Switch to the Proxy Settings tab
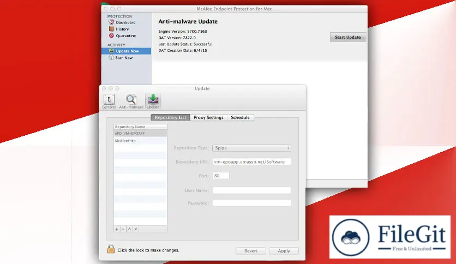 coord(208,117)
